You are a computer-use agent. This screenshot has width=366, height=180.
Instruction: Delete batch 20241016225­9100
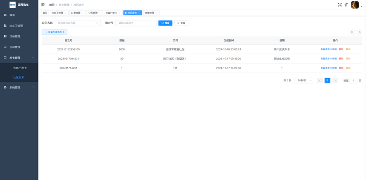[341, 49]
